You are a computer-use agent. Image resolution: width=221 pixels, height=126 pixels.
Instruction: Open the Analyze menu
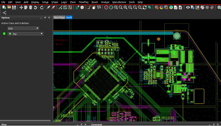pos(105,2)
